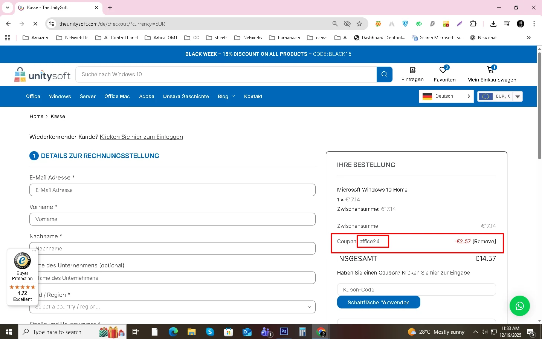
Task: Open Photoshop from Windows taskbar
Action: (x=284, y=331)
